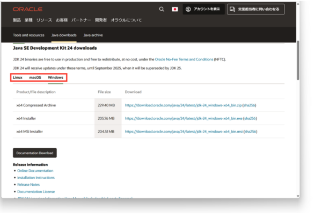Click the Oracle logo
This screenshot has height=214, width=315.
[x=27, y=9]
